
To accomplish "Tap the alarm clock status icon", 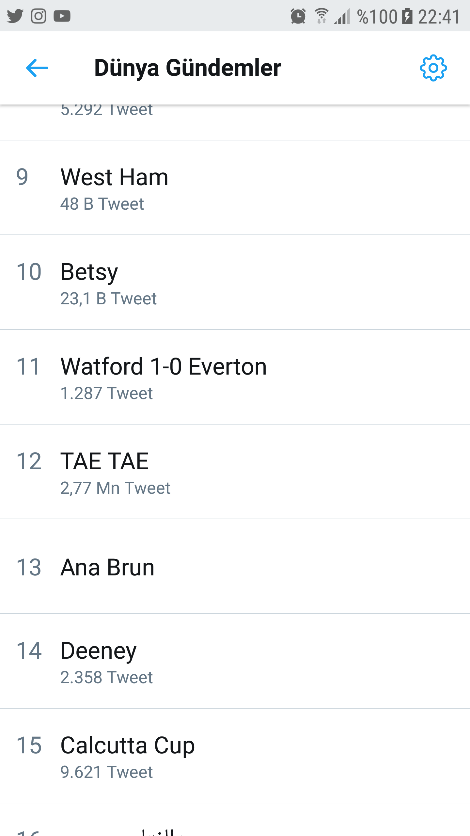I will coord(298,16).
